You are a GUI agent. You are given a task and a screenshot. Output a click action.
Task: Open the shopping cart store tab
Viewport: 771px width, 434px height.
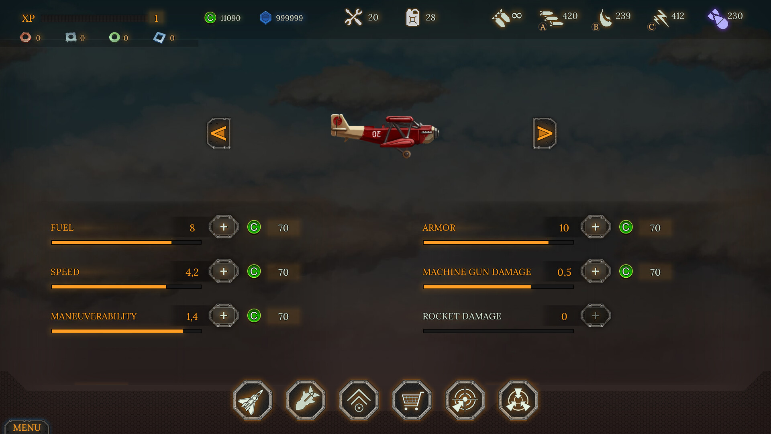click(x=412, y=400)
